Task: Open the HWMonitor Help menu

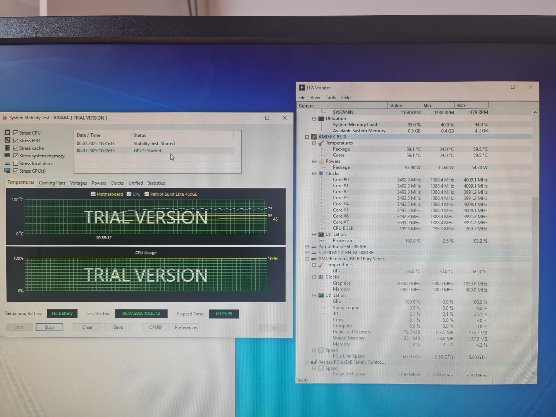Action: (346, 97)
